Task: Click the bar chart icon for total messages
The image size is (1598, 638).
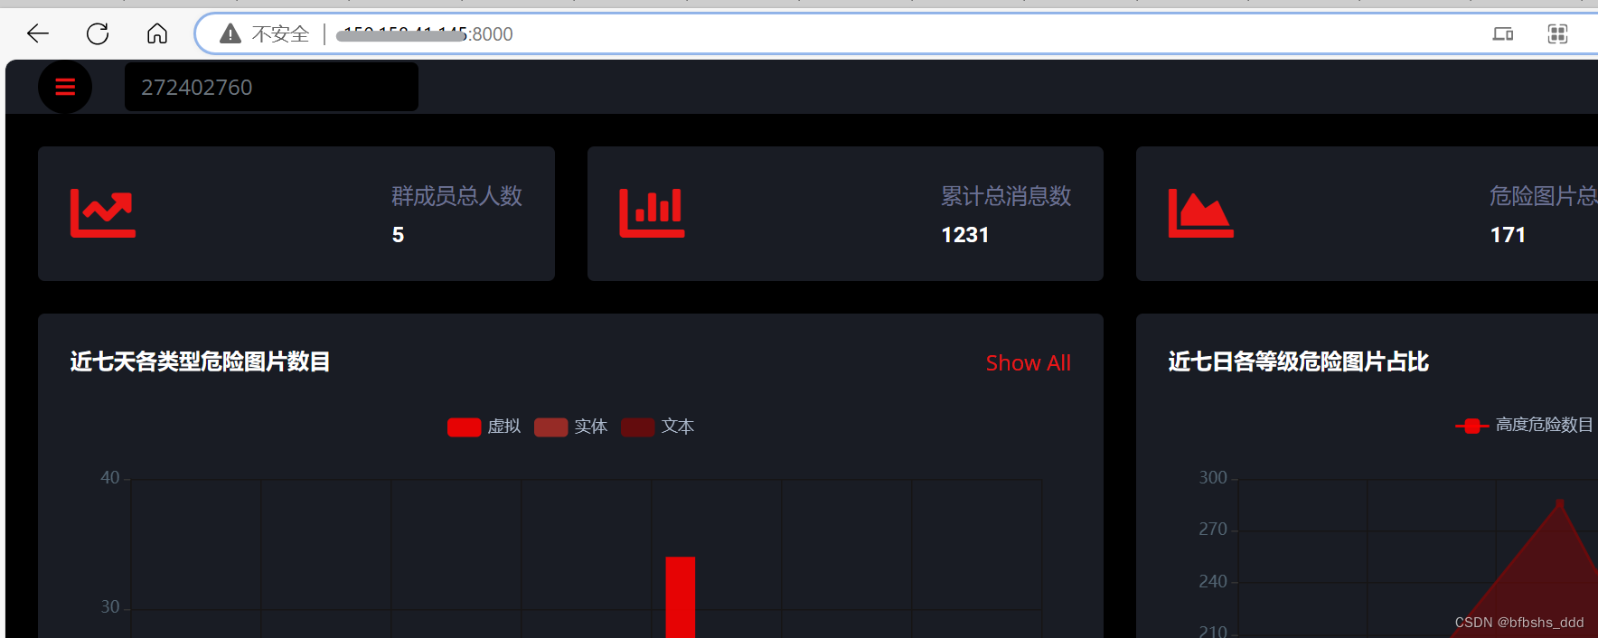Action: coord(652,213)
